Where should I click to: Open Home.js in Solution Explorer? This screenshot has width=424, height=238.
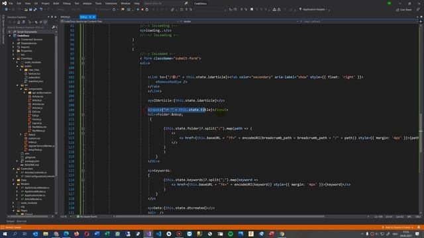36,119
